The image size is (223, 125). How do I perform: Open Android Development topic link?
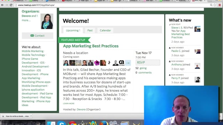[35, 66]
